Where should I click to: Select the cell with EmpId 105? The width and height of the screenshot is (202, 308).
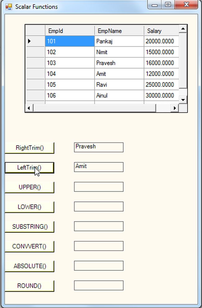[x=70, y=84]
